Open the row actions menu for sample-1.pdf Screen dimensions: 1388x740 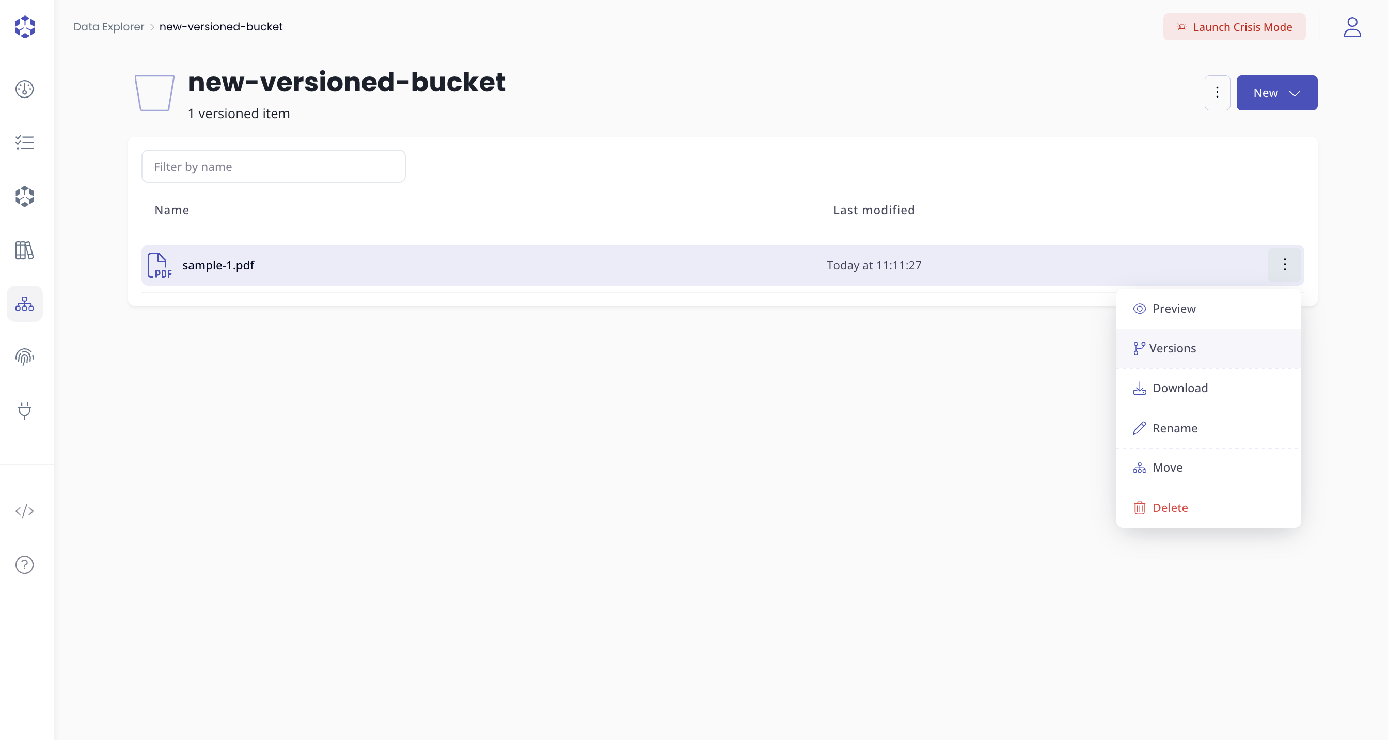[x=1285, y=264]
